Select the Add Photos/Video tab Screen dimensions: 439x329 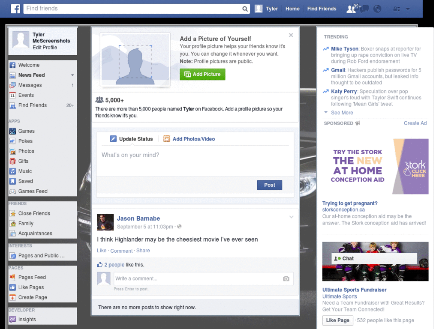pos(189,139)
